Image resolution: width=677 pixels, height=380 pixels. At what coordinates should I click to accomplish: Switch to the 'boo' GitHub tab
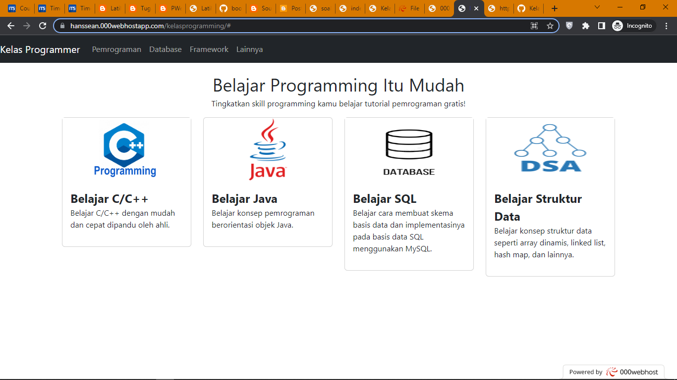pos(230,8)
